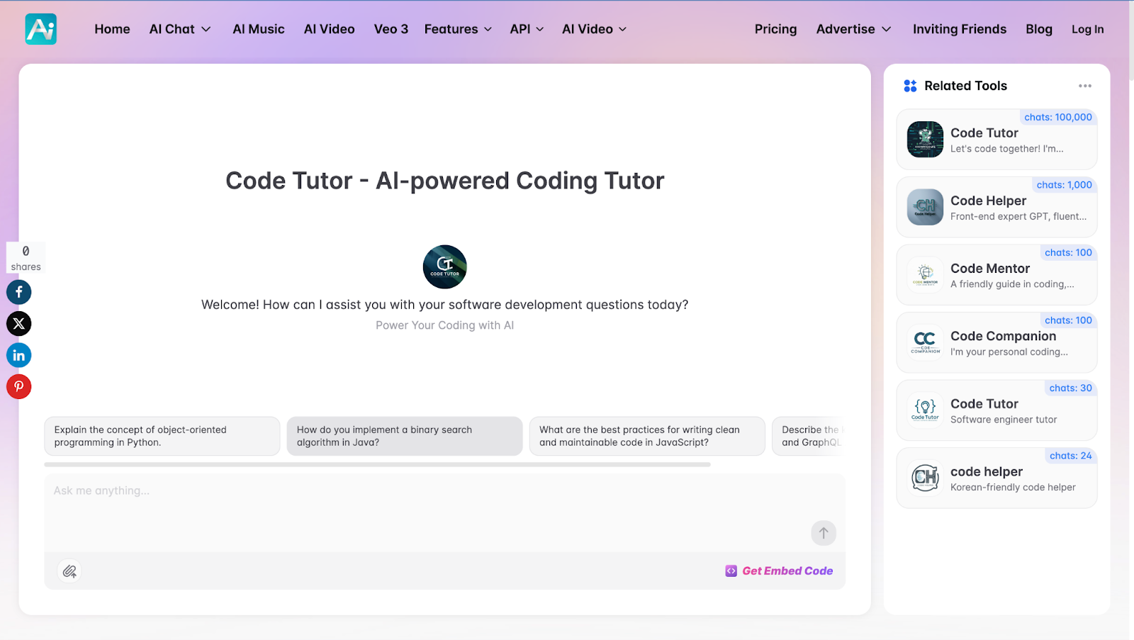Click the Related Tools heading
The image size is (1134, 640).
pyautogui.click(x=965, y=86)
